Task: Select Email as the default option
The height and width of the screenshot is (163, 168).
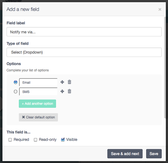Action: (x=16, y=82)
